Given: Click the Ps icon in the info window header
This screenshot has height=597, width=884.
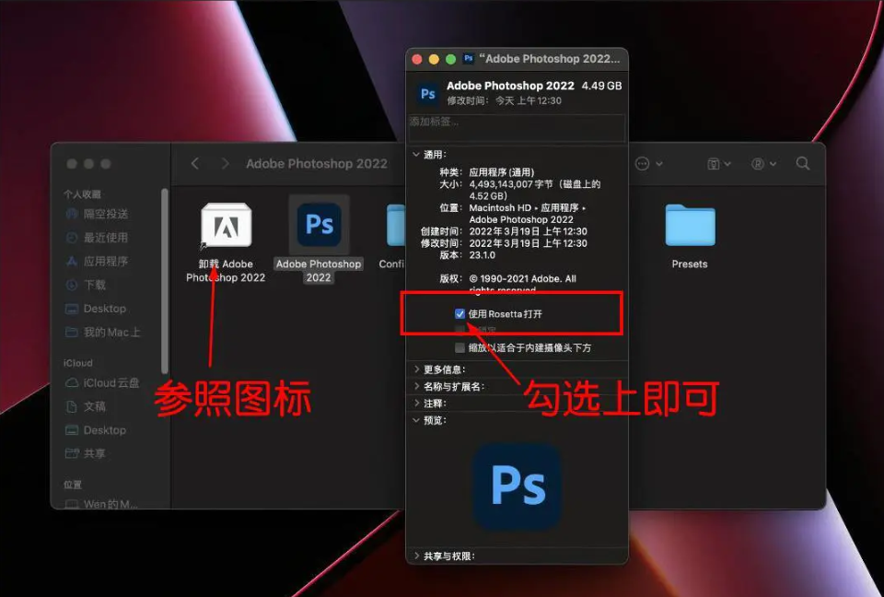Looking at the screenshot, I should tap(427, 93).
